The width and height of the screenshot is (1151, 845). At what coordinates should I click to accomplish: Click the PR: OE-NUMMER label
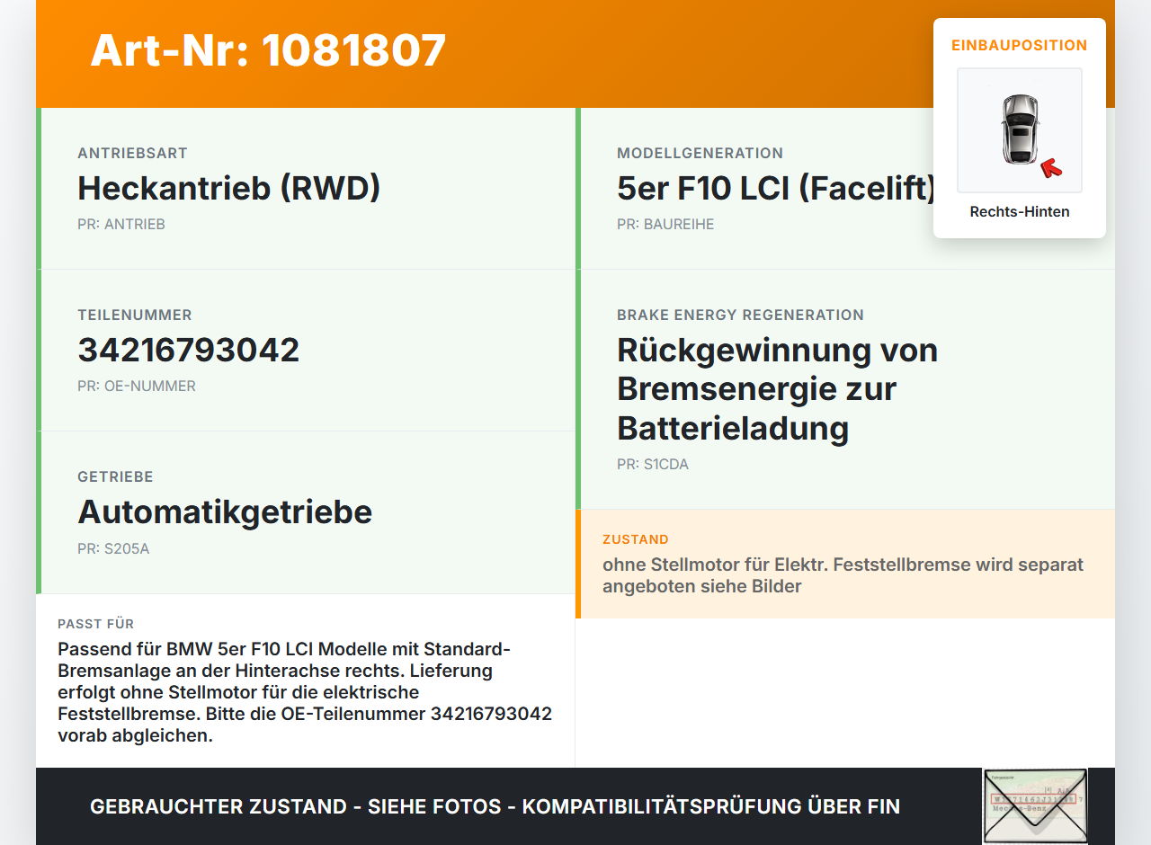(137, 387)
